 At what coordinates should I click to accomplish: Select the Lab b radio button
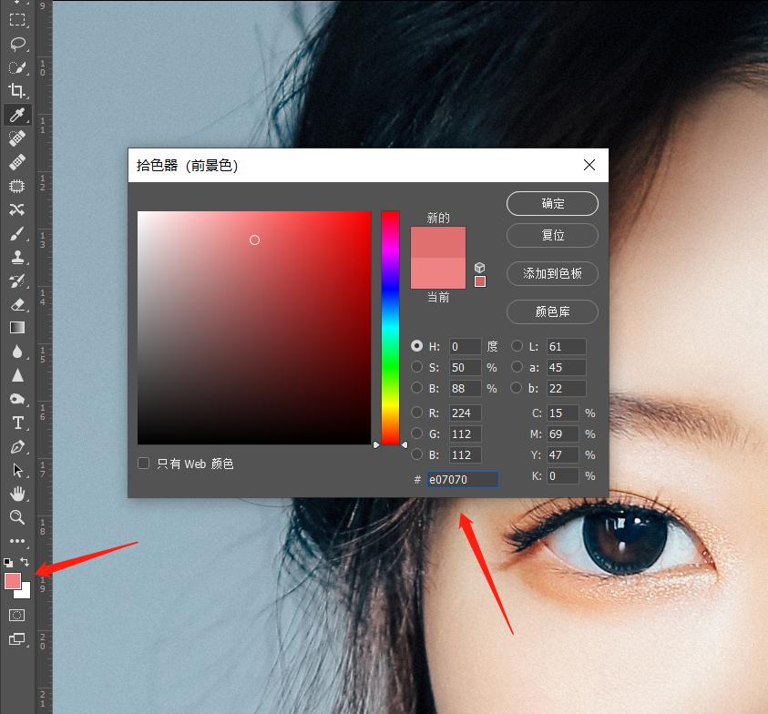[517, 388]
